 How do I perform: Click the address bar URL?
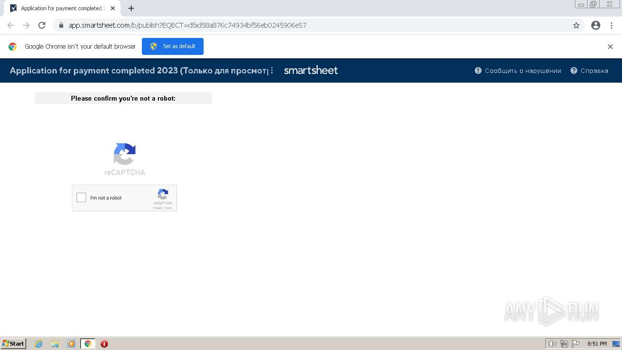pyautogui.click(x=188, y=25)
